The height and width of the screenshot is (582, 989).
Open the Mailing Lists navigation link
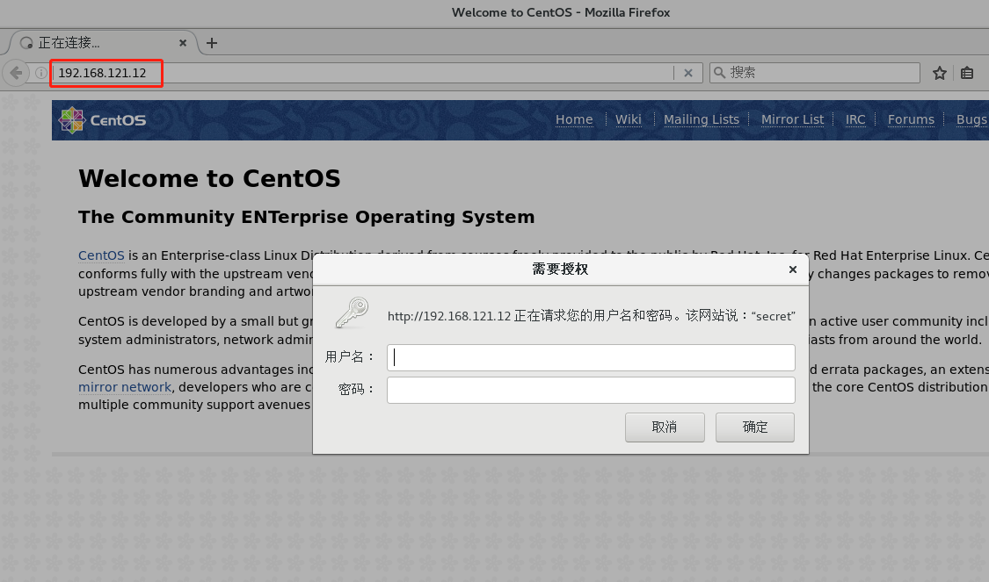pyautogui.click(x=702, y=119)
